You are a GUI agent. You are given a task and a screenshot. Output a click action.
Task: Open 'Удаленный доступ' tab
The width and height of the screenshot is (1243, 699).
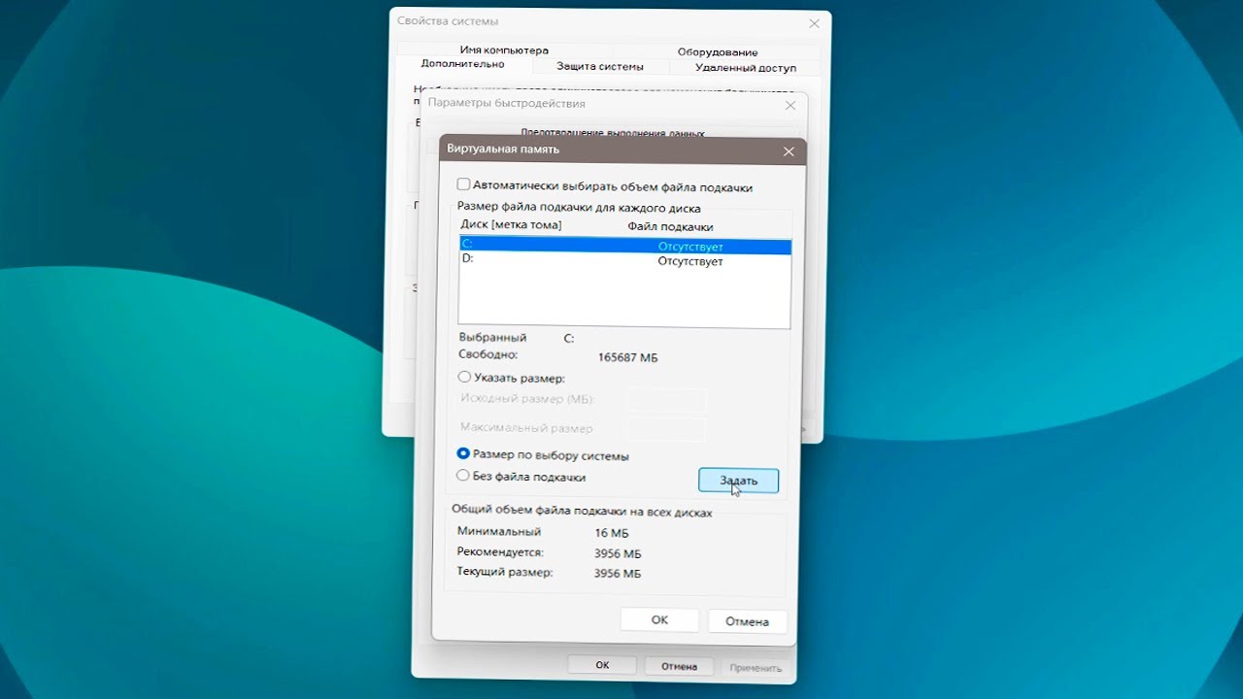[746, 67]
